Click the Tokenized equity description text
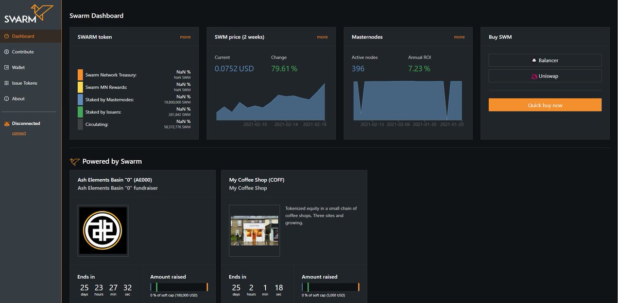This screenshot has width=618, height=303. coord(321,216)
